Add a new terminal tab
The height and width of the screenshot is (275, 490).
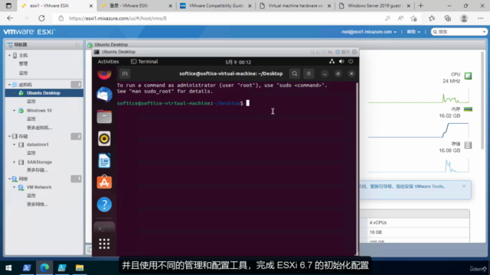coord(125,73)
